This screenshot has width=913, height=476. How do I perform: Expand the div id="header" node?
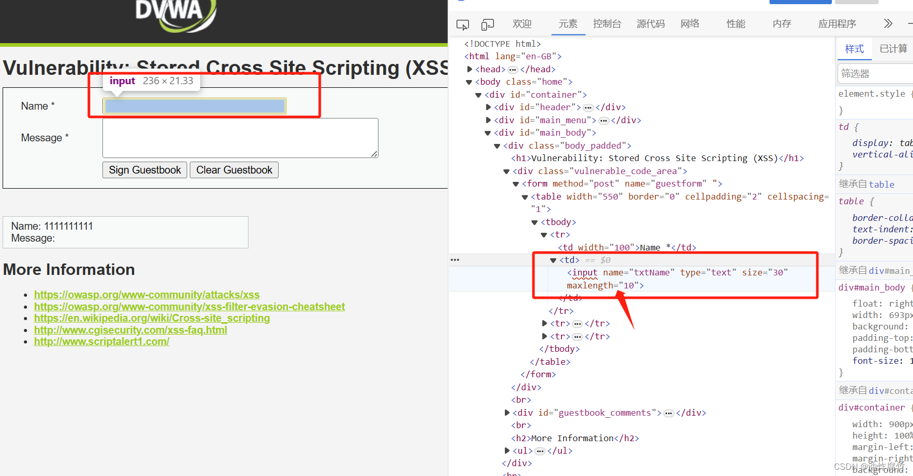point(488,107)
